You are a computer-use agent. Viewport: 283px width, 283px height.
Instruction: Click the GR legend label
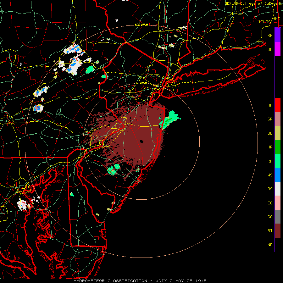tap(270, 119)
